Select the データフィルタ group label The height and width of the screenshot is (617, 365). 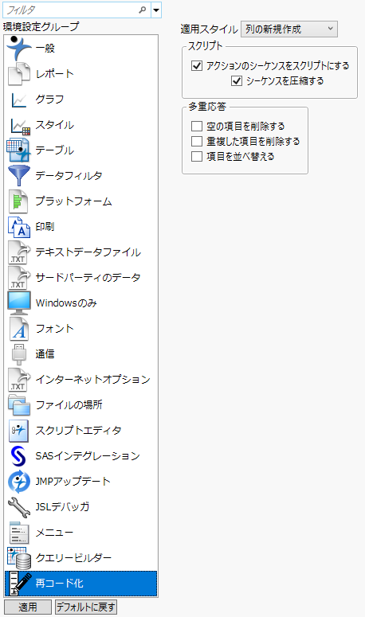pyautogui.click(x=69, y=175)
